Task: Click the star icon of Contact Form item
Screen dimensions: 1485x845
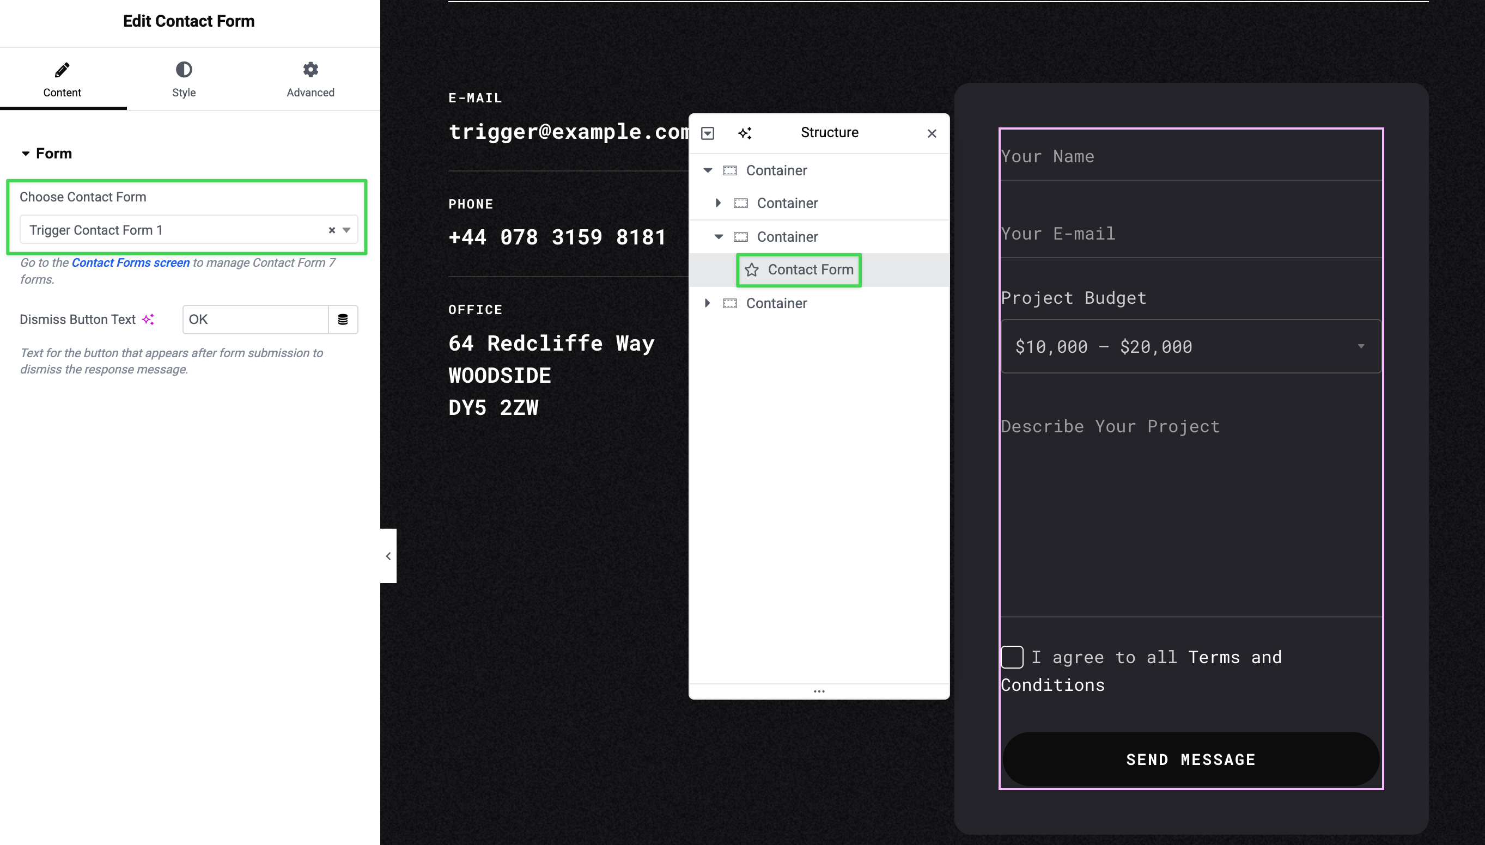Action: tap(751, 270)
